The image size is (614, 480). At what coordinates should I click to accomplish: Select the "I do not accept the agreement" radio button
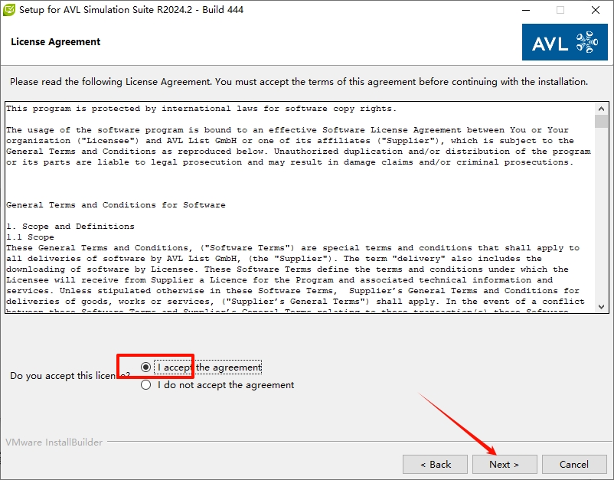[x=146, y=385]
